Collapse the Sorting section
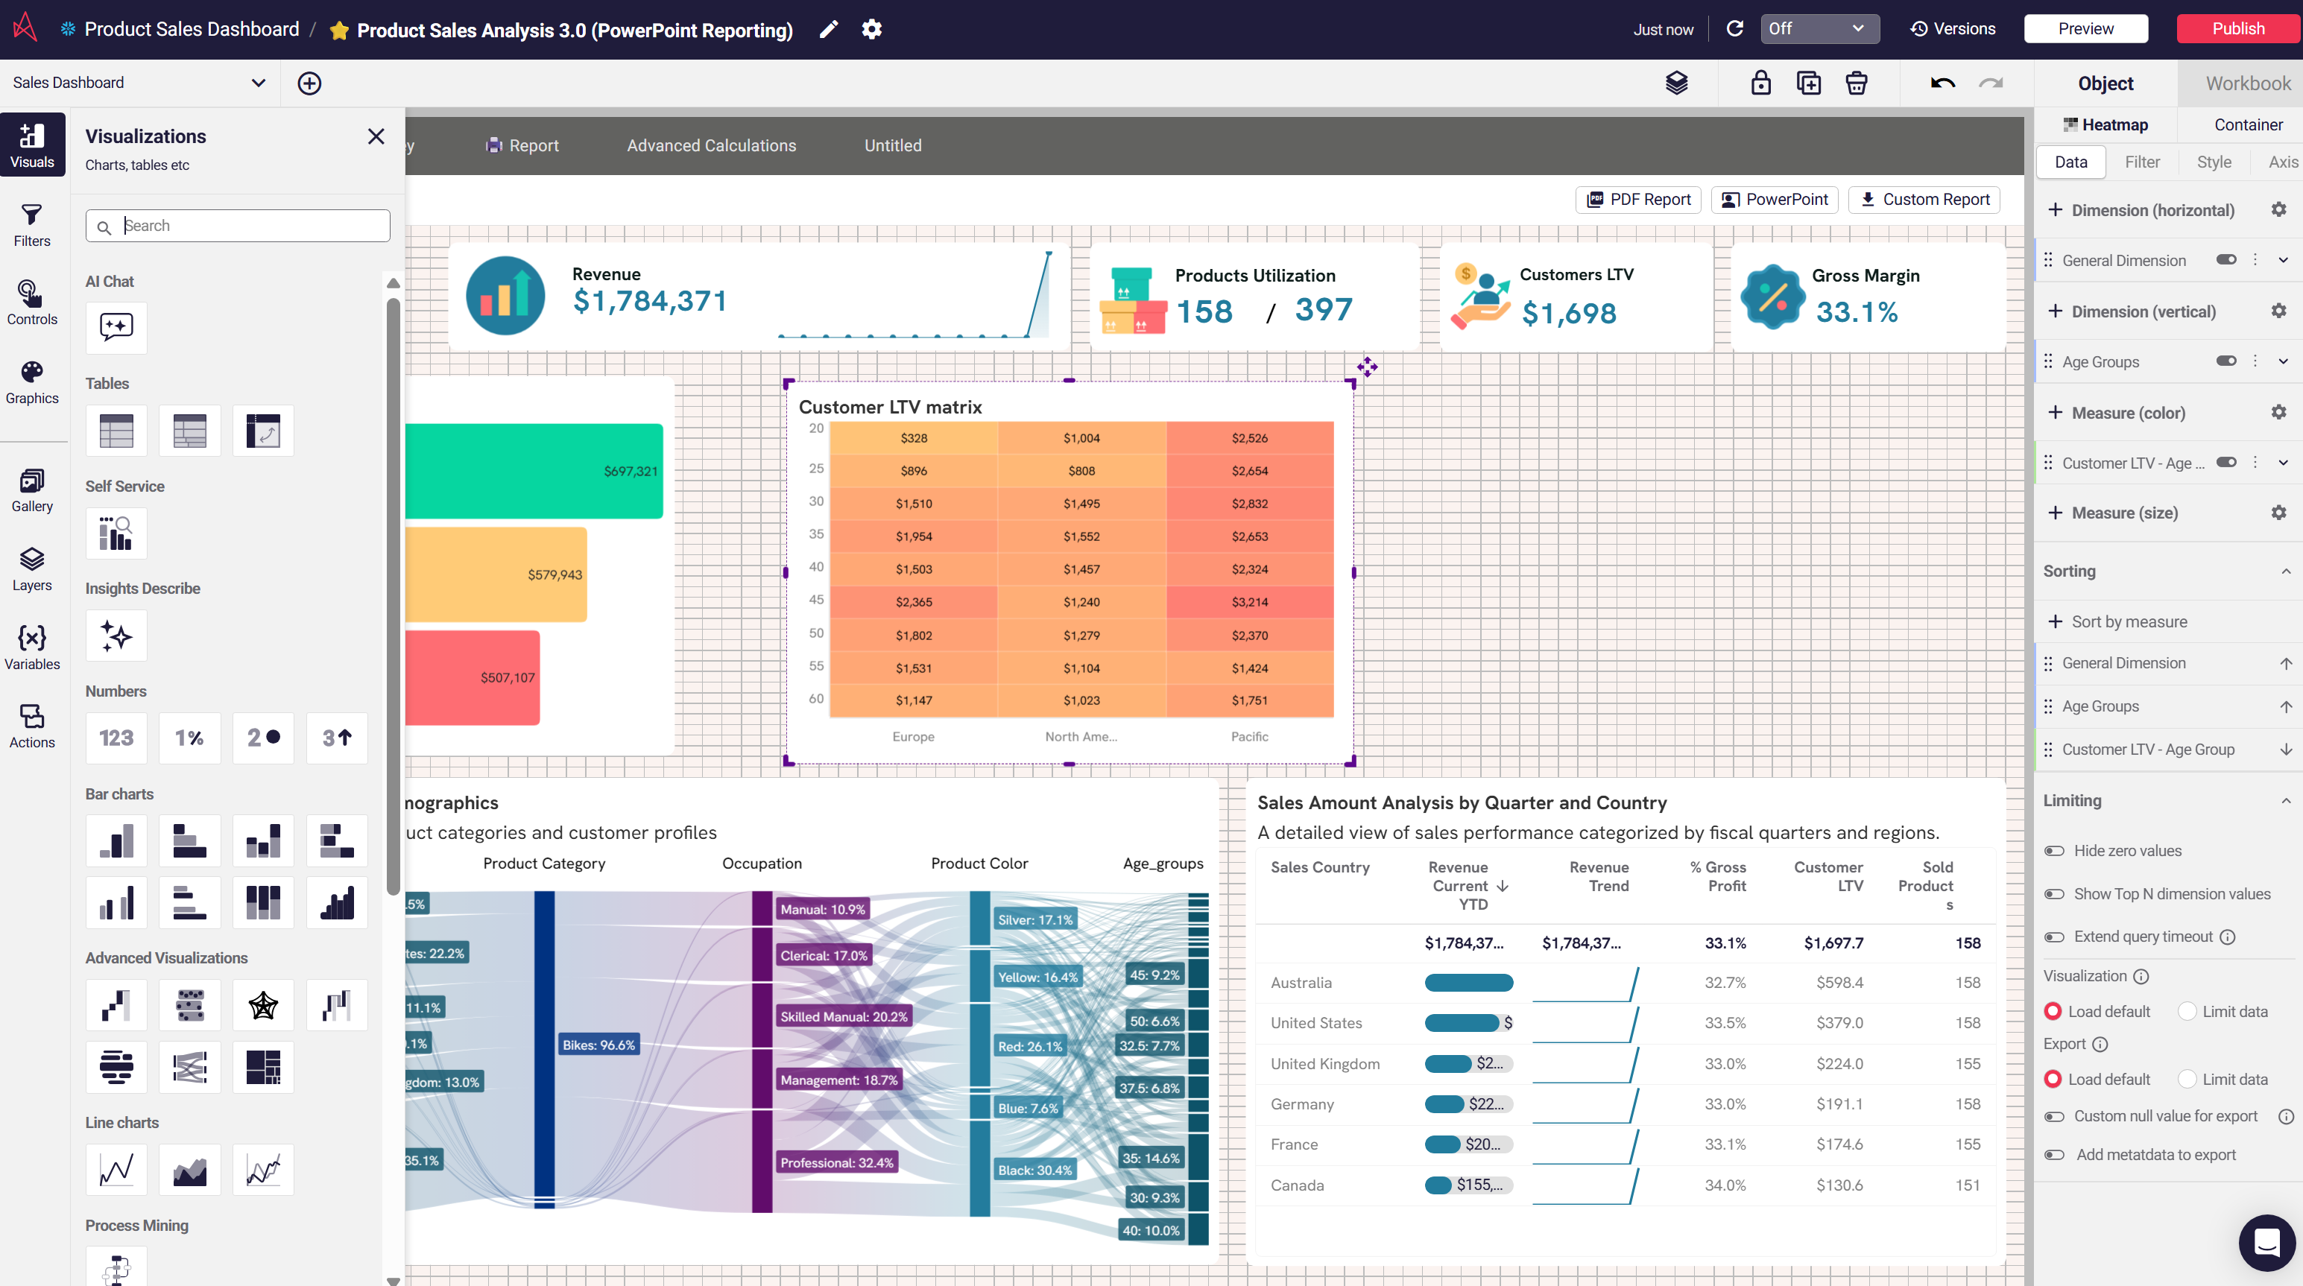Screen dimensions: 2303x1286 2285,571
